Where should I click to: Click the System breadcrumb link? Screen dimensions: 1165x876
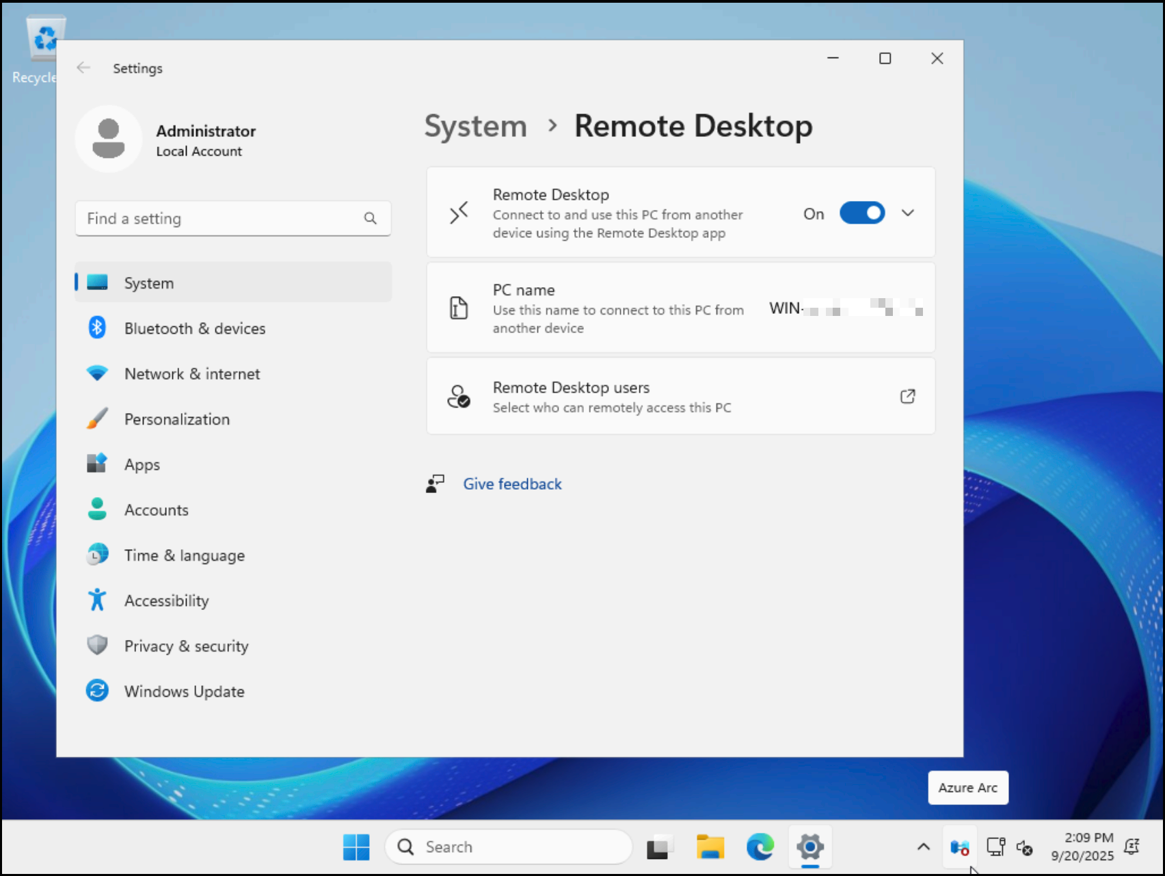click(x=476, y=127)
